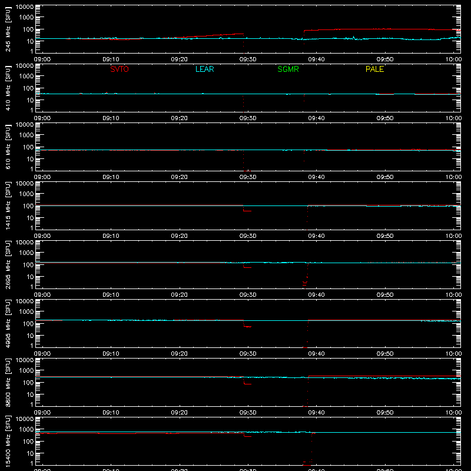This screenshot has width=471, height=471.
Task: Click 09:40 tick label under 8800 MHz panel
Action: tap(316, 413)
